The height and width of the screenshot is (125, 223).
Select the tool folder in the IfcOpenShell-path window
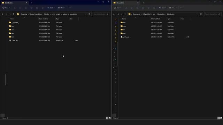[123, 33]
